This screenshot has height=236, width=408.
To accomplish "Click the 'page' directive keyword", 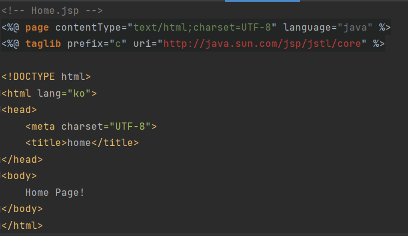I will [x=37, y=28].
